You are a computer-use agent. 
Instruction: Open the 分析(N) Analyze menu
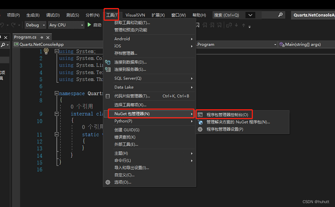click(x=92, y=15)
